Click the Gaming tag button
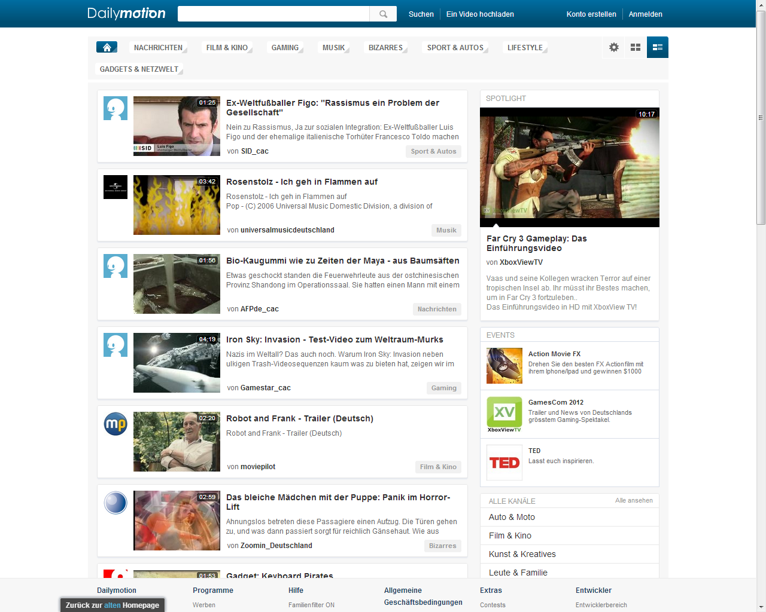 click(444, 388)
